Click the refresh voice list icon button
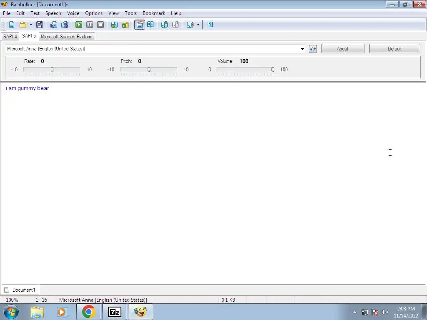Screen dimensions: 427x320 pyautogui.click(x=313, y=49)
